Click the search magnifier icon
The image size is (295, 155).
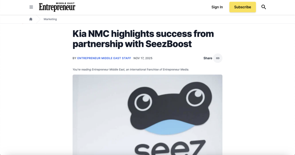[x=264, y=7]
